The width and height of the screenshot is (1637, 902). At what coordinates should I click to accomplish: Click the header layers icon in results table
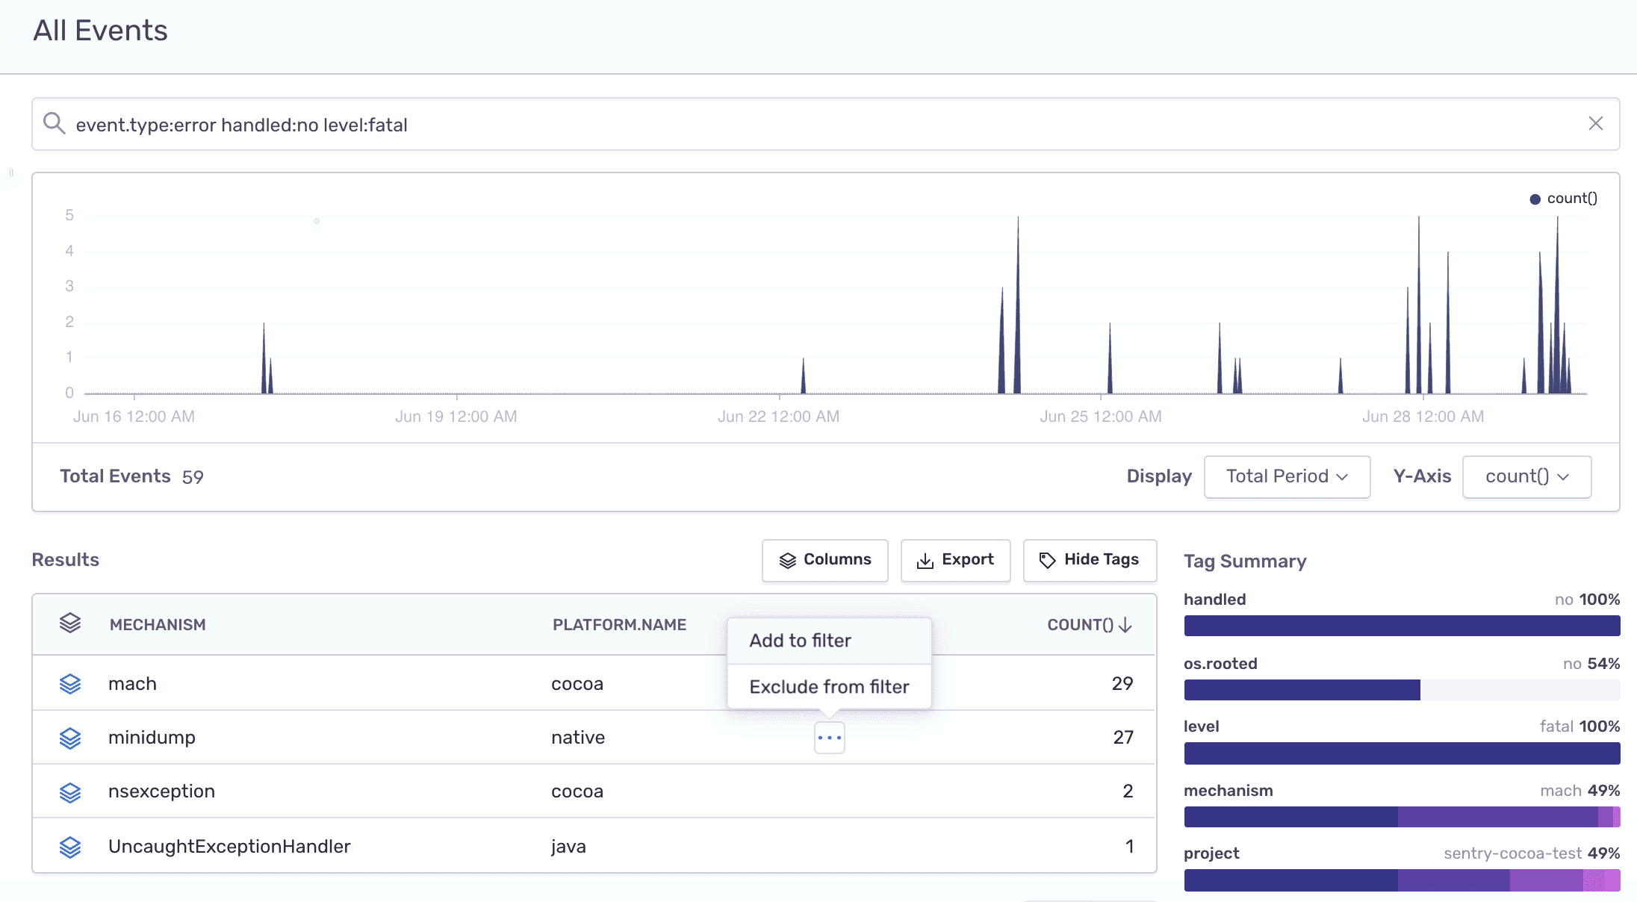point(70,623)
